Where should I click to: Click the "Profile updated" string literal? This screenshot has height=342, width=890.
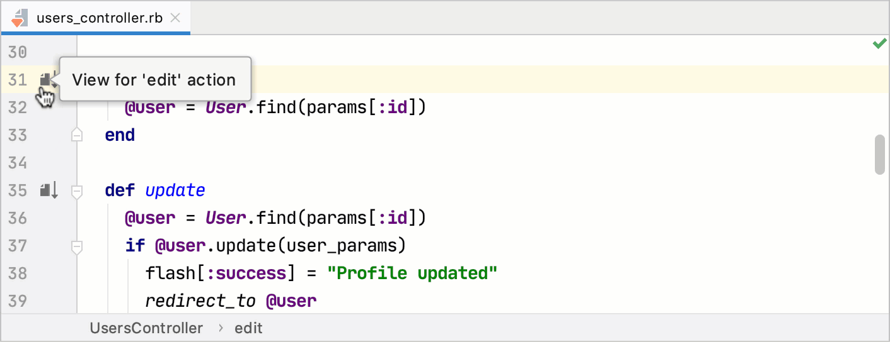coord(412,273)
